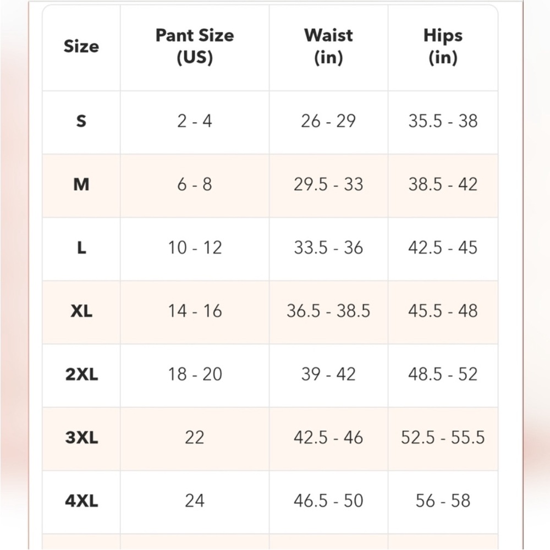Click the Waist (in) column header
Screen dimensions: 550x550
coord(328,46)
